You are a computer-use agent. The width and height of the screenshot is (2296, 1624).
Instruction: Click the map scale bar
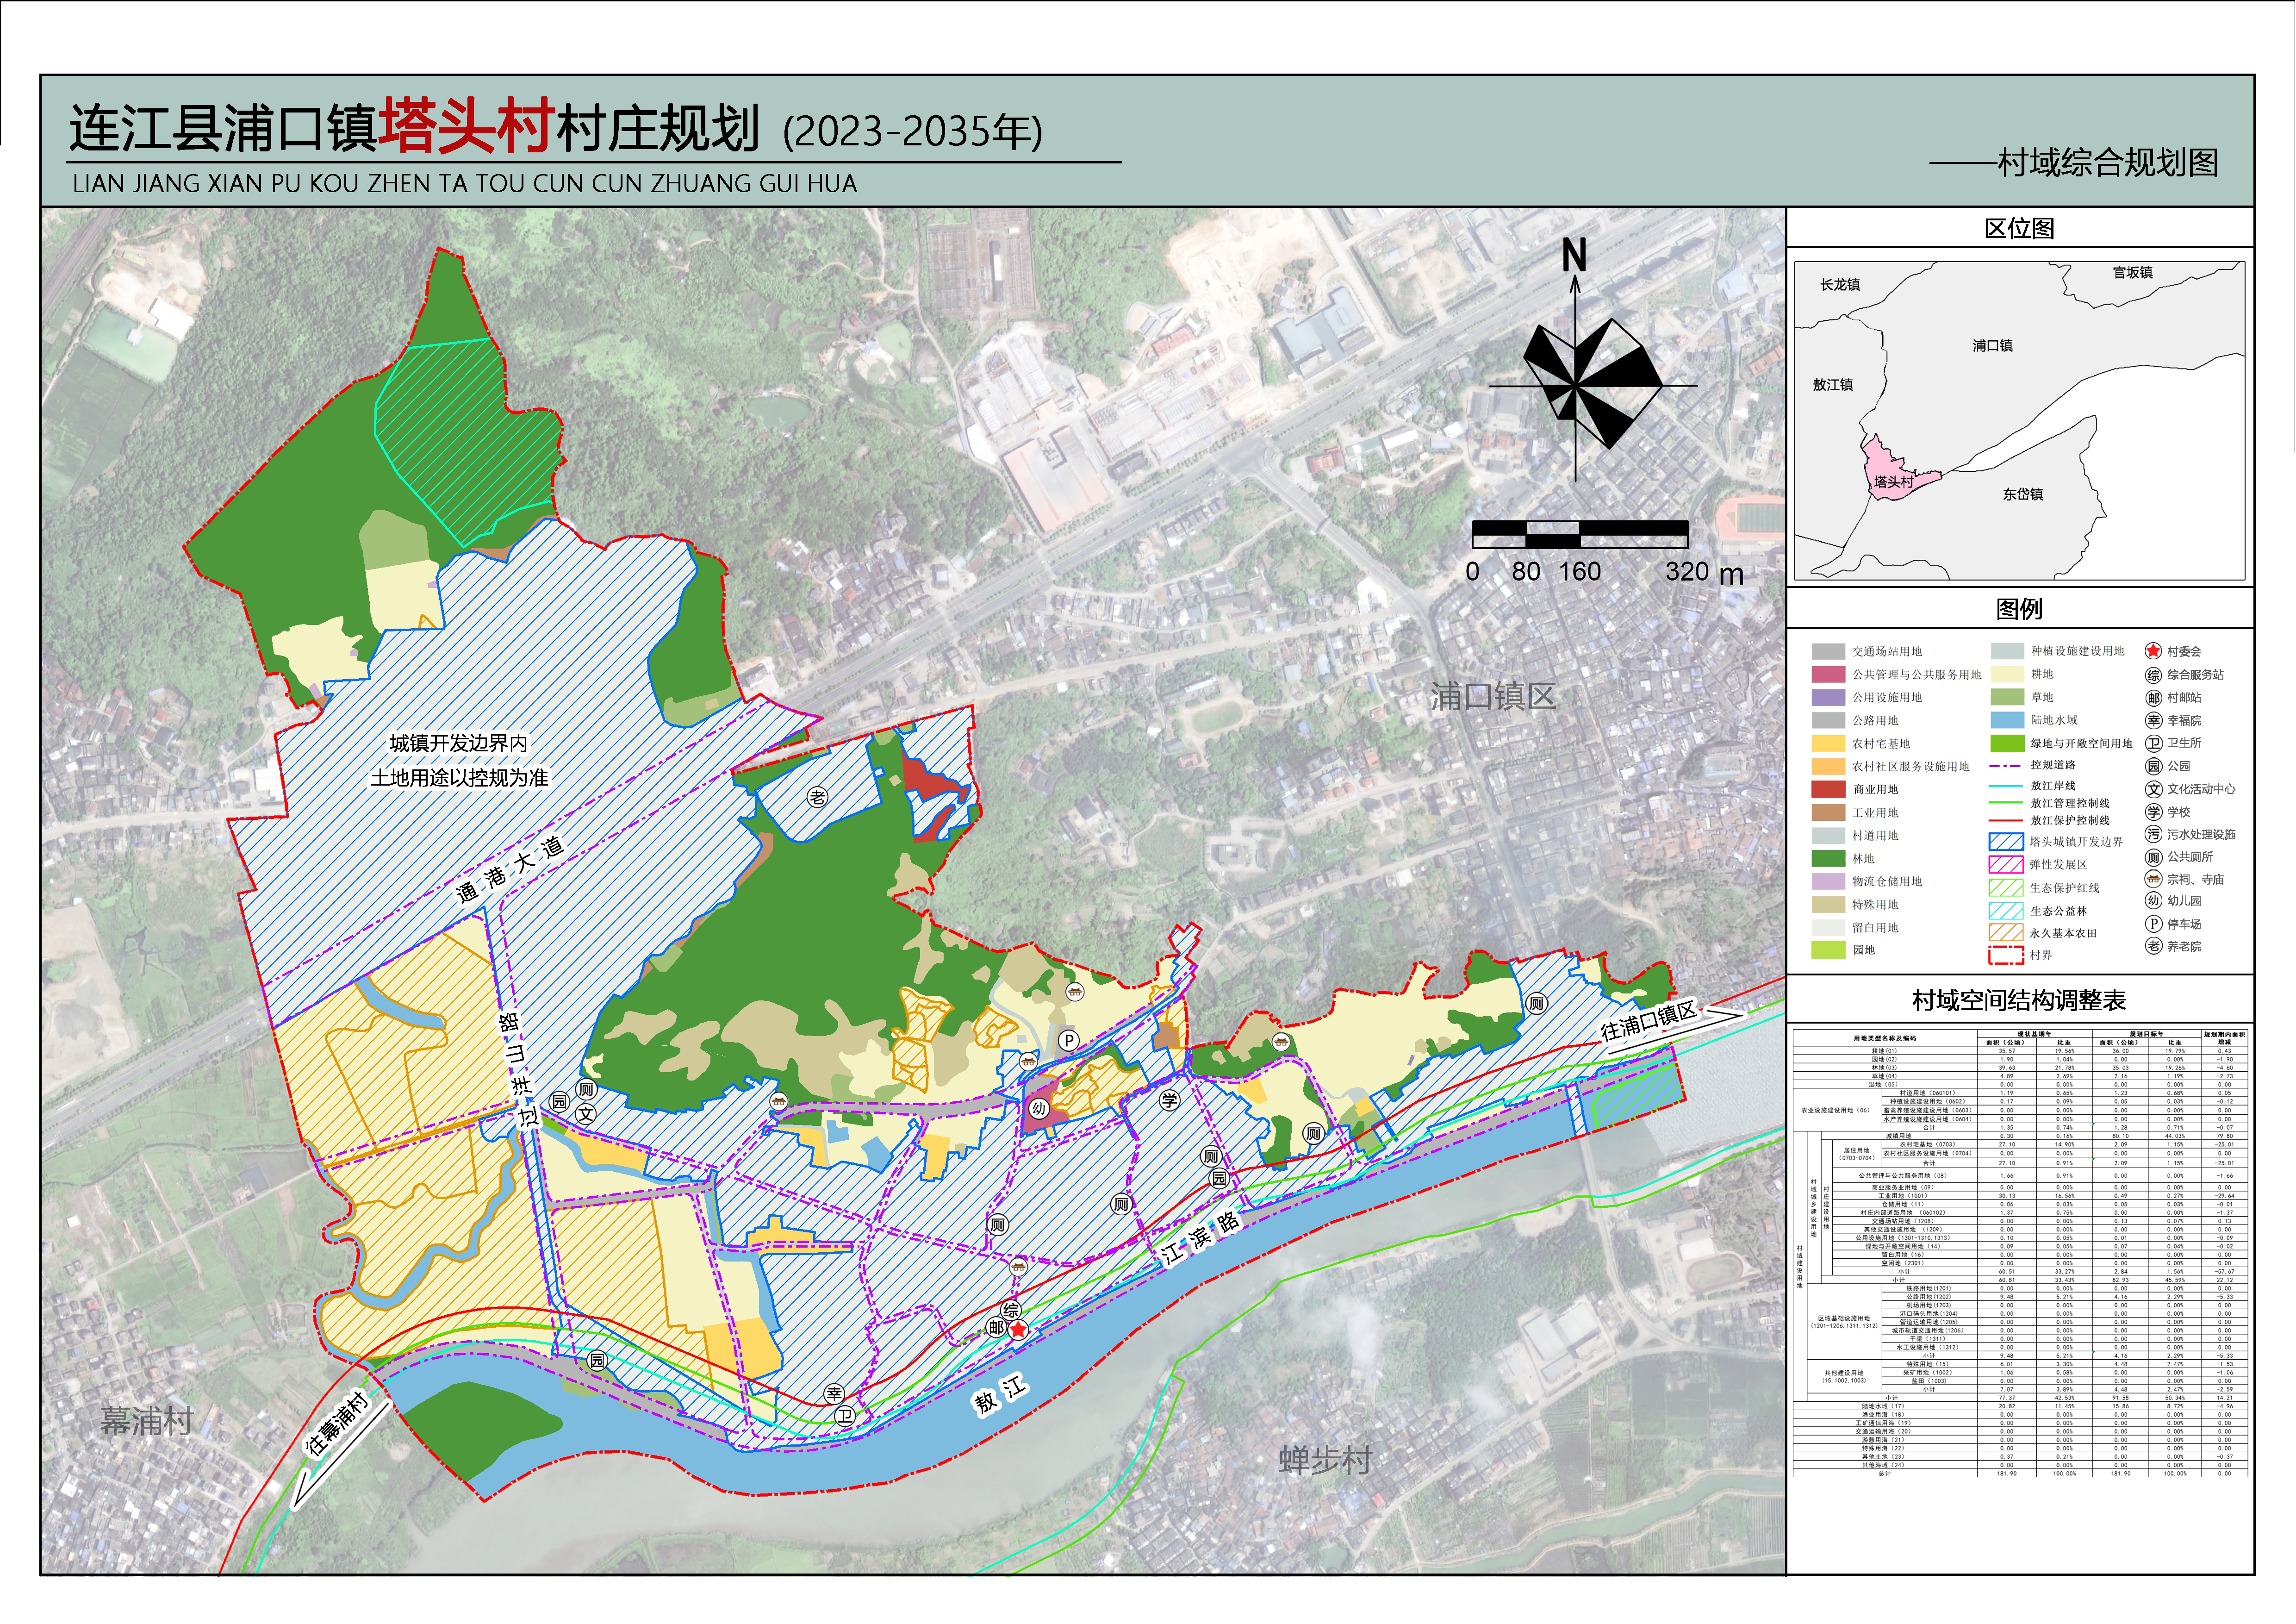click(1580, 535)
